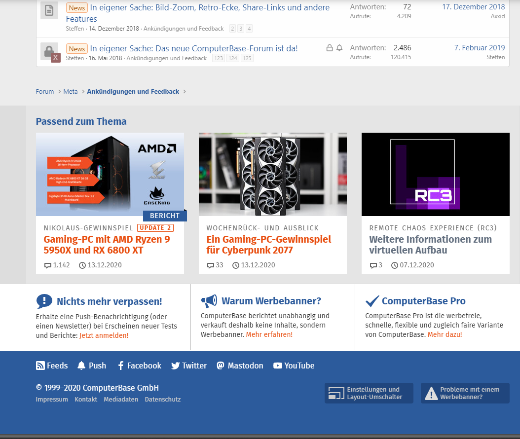Viewport: 520px width, 439px height.
Task: Click the checkmark icon by ComputerBase Pro
Action: pos(372,301)
